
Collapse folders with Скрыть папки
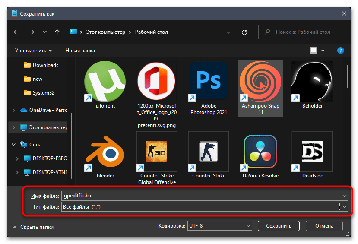click(33, 227)
